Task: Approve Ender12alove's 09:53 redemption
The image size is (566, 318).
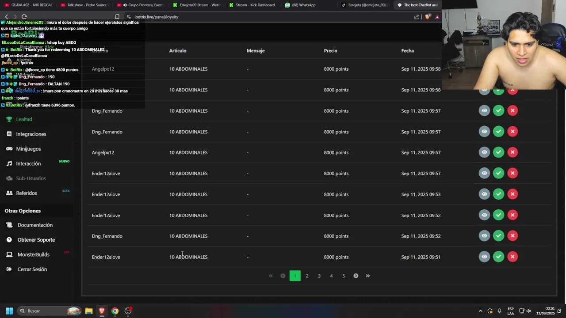Action: 498,194
